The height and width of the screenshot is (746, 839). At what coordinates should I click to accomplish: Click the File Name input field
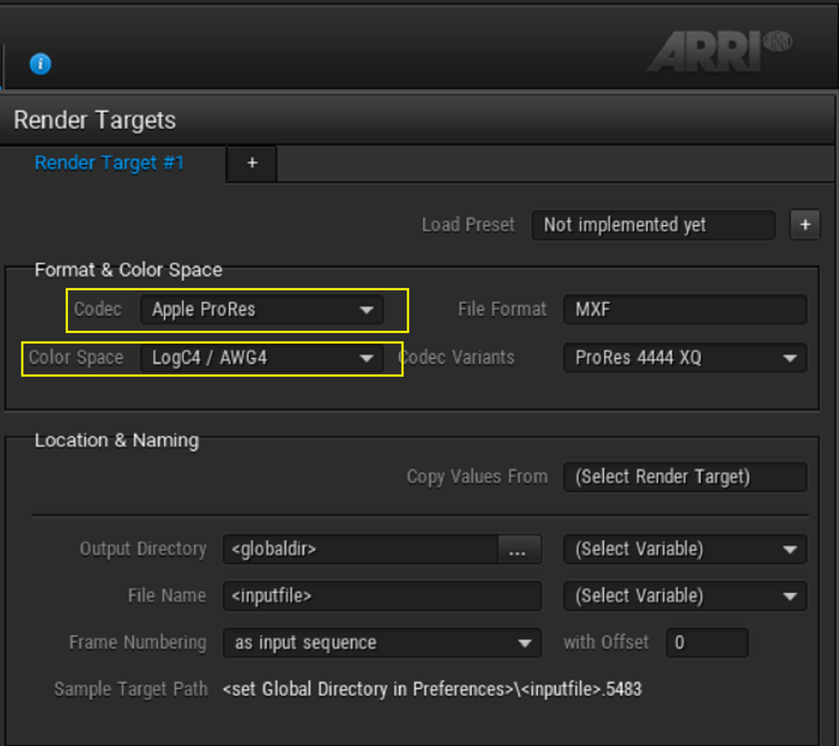pos(382,596)
